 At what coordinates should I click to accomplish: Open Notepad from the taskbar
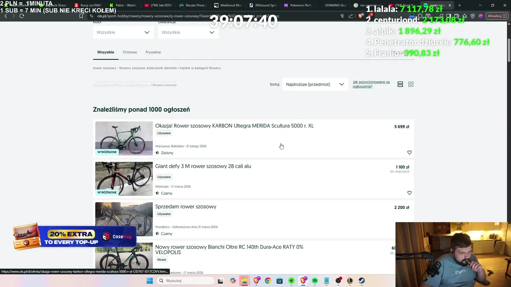pos(327,281)
